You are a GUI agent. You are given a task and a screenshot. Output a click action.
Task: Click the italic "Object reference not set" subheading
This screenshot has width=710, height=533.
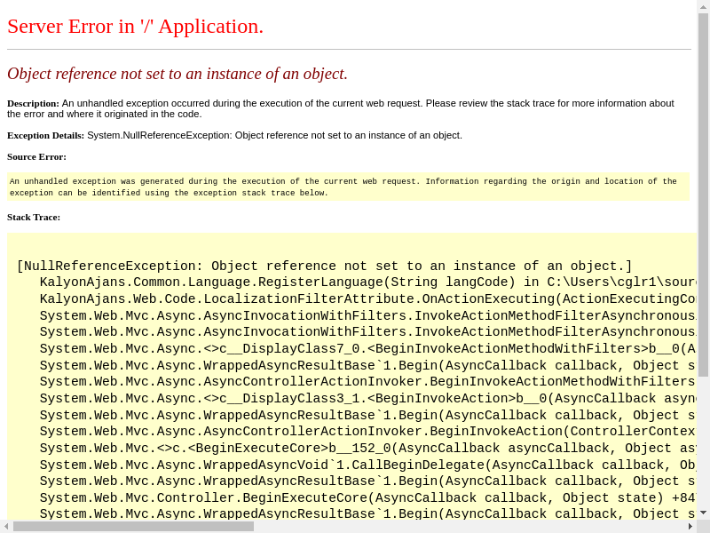click(177, 74)
